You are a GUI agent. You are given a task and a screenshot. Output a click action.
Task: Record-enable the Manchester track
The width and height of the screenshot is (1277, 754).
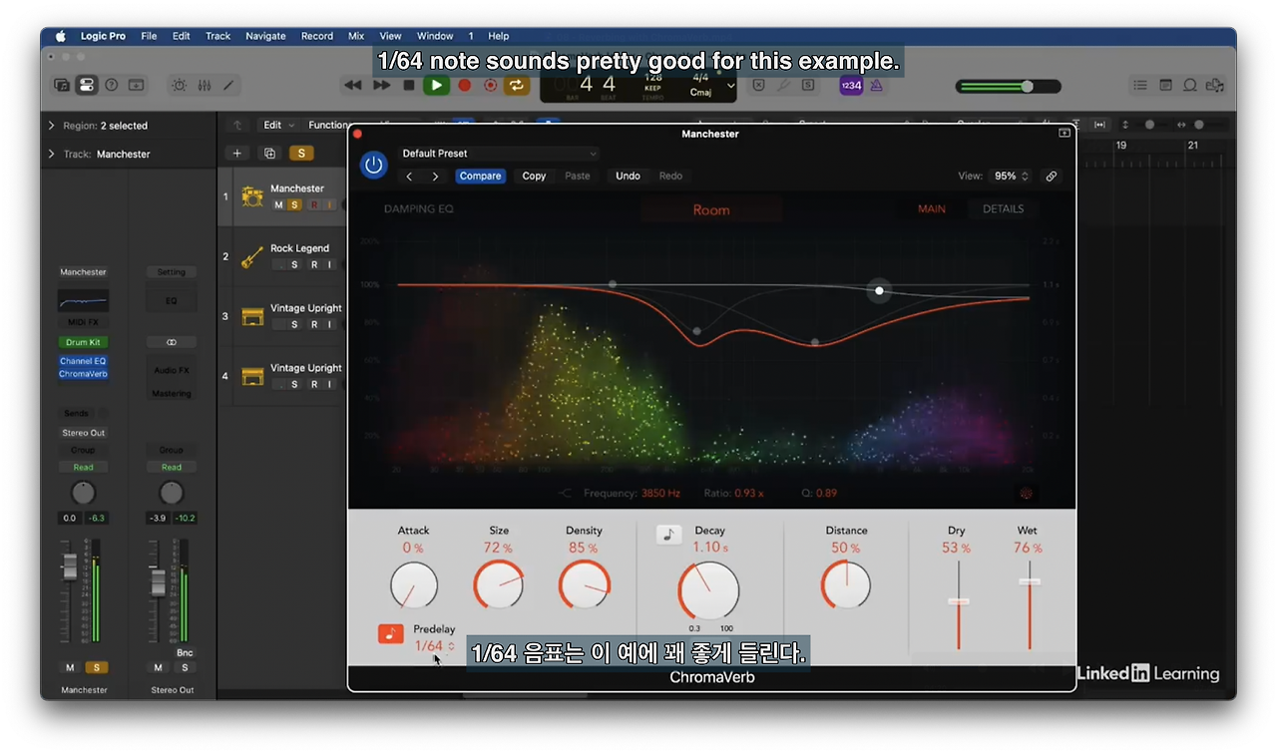313,204
